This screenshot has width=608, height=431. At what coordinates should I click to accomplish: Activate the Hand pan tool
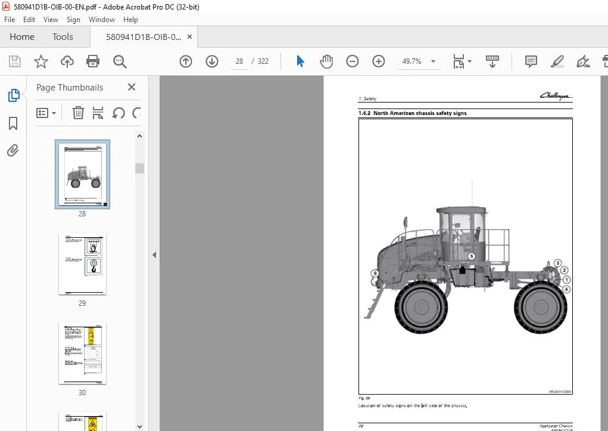[x=326, y=61]
